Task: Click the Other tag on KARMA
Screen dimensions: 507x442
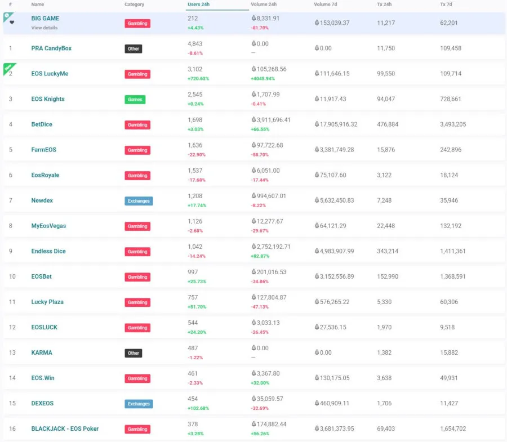Action: pos(133,353)
